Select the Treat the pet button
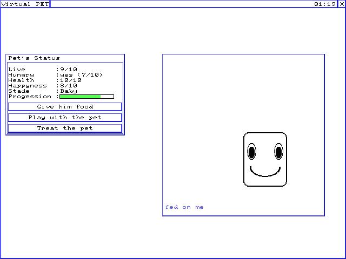This screenshot has width=346, height=259. click(65, 128)
